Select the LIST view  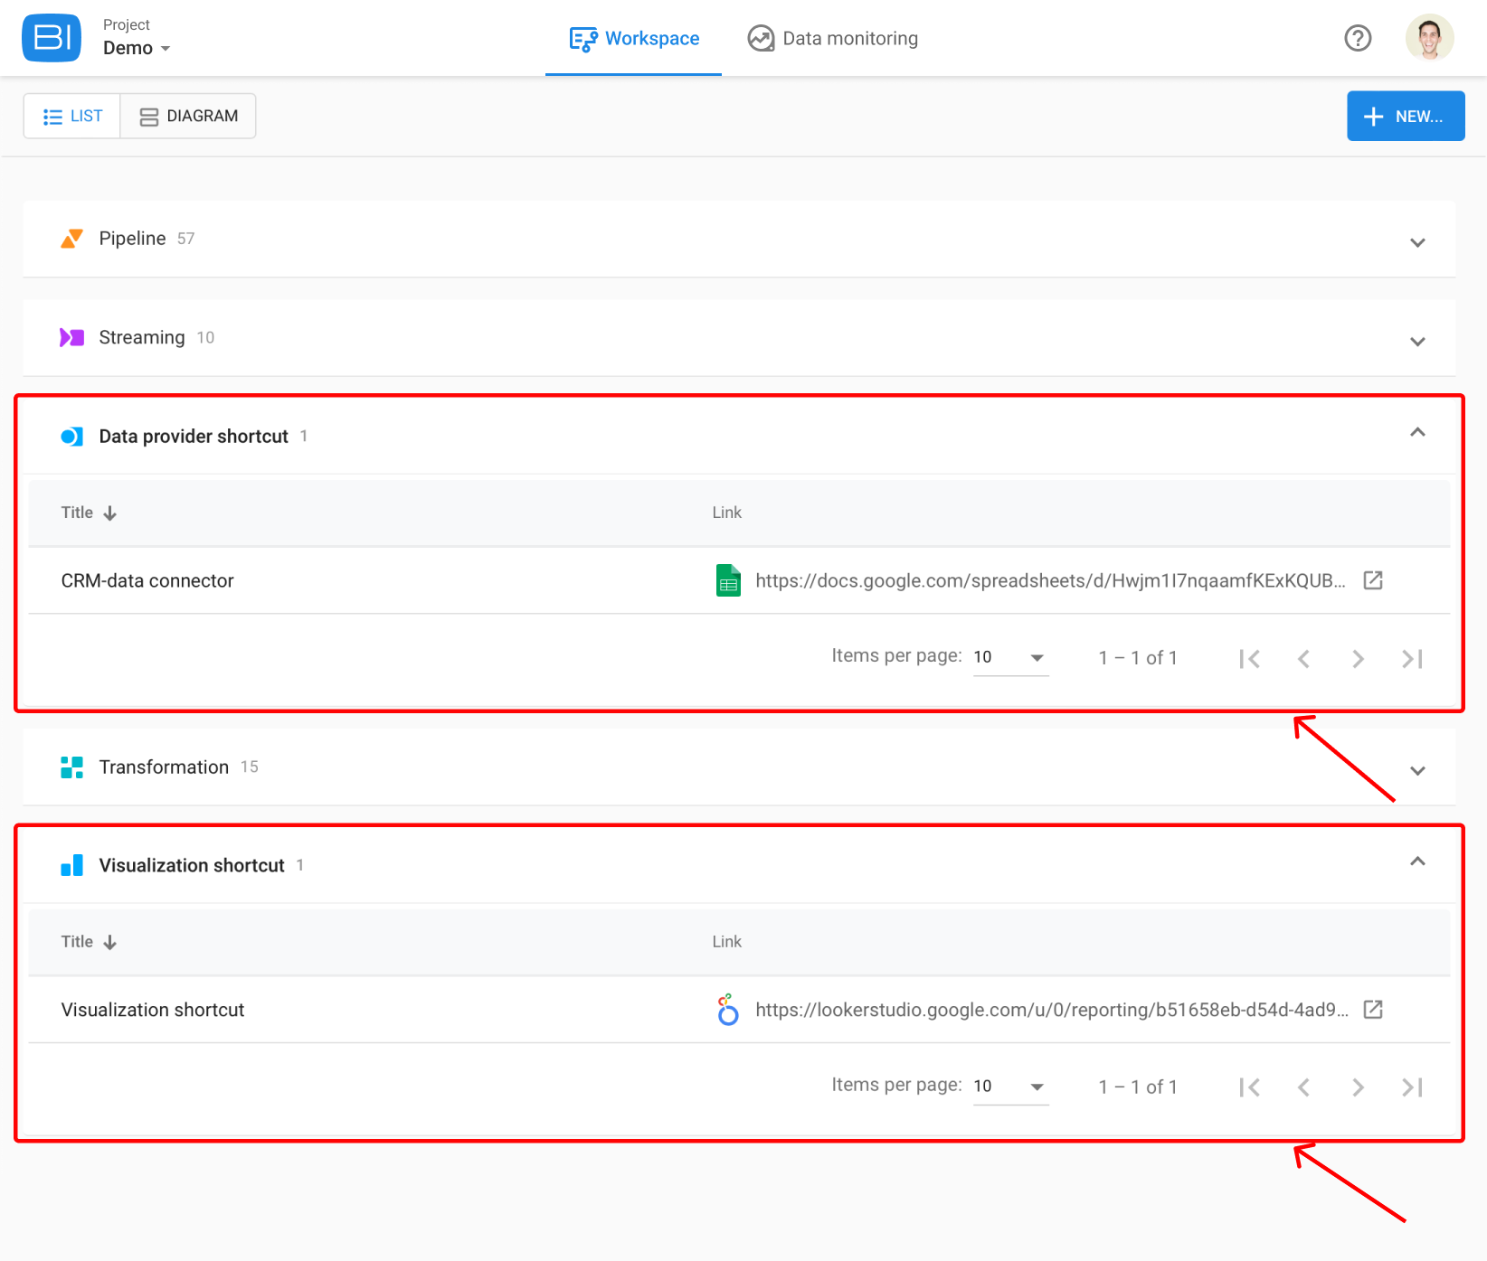[x=72, y=116]
